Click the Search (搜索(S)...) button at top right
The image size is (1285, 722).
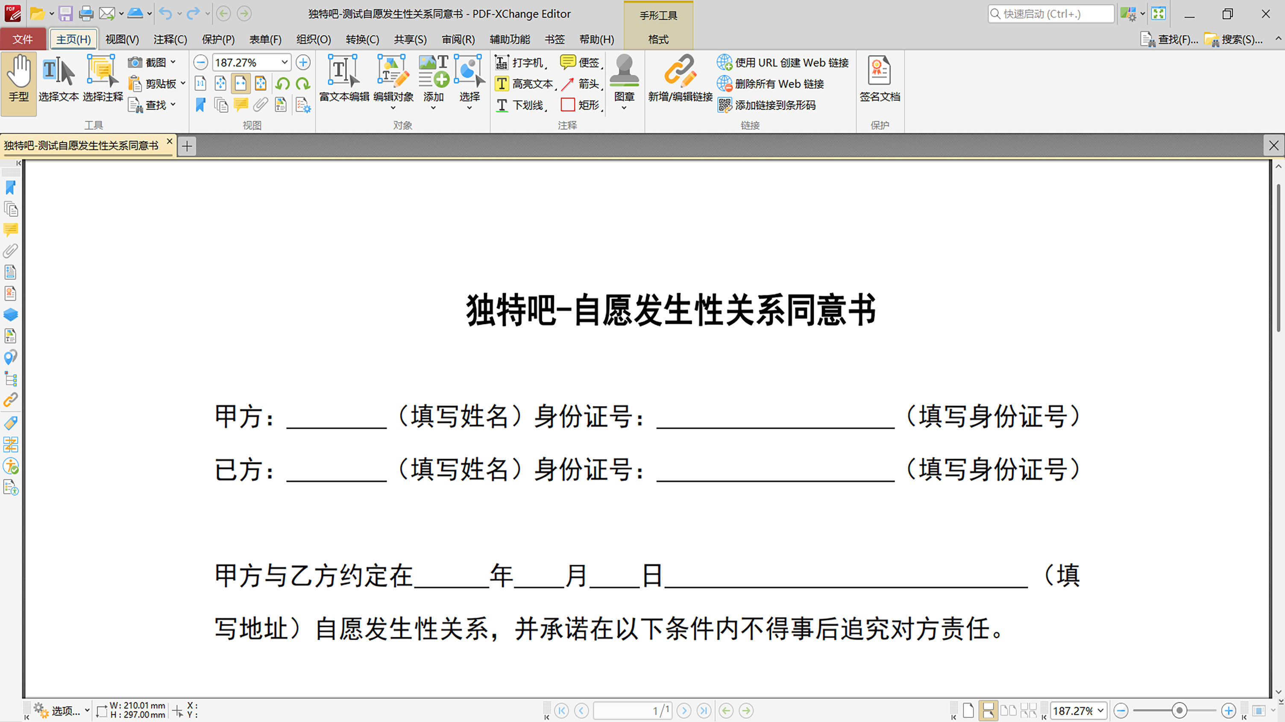pyautogui.click(x=1234, y=39)
